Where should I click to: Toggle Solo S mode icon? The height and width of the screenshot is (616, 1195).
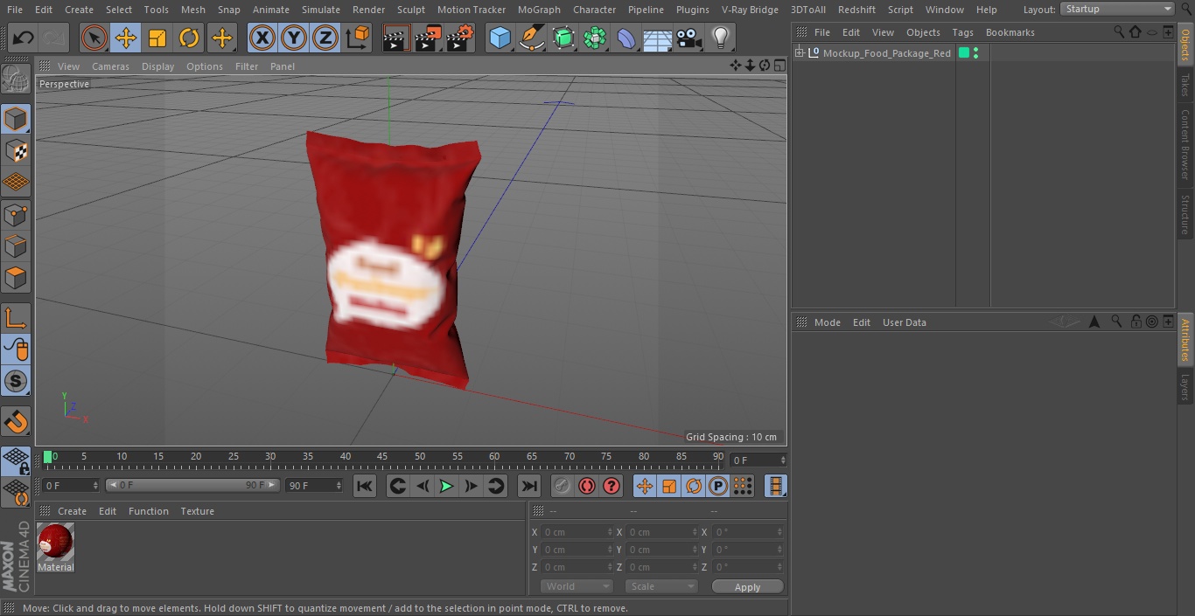pos(16,381)
